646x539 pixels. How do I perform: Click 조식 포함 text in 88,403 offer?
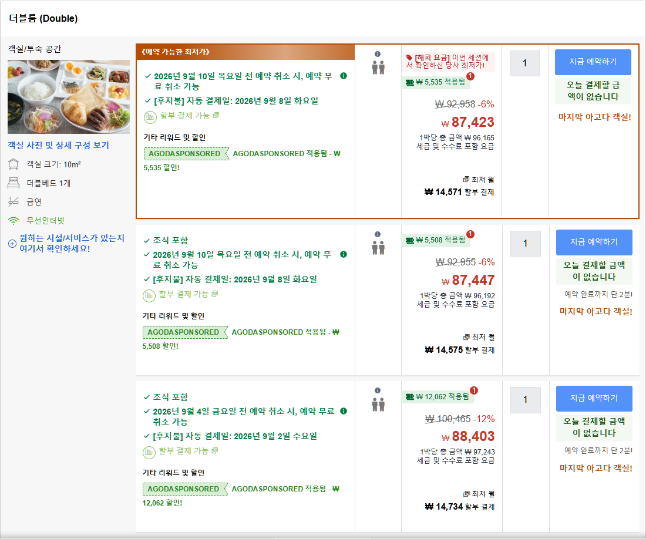point(170,397)
